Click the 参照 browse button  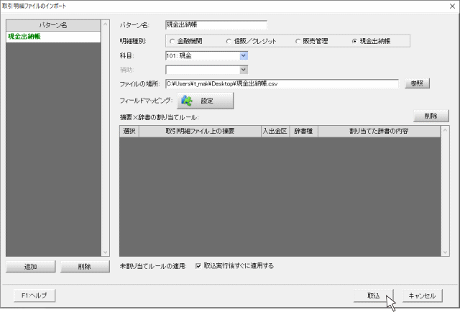pos(417,83)
